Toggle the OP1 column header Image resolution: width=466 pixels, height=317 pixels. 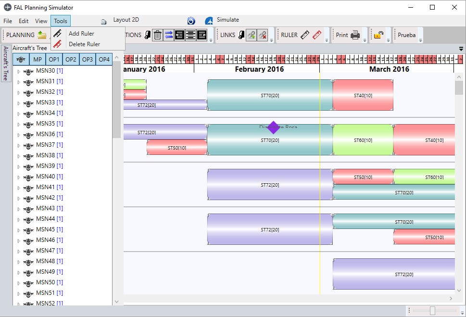(x=54, y=59)
